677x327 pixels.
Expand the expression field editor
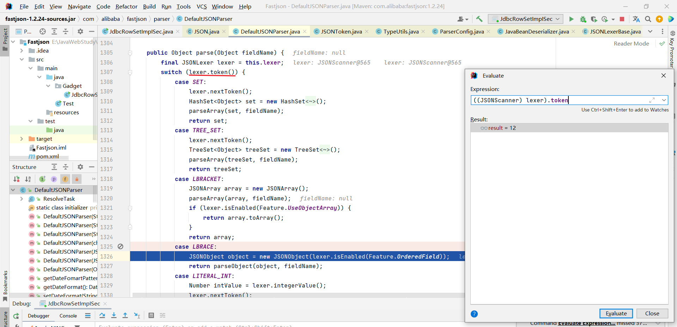[652, 100]
